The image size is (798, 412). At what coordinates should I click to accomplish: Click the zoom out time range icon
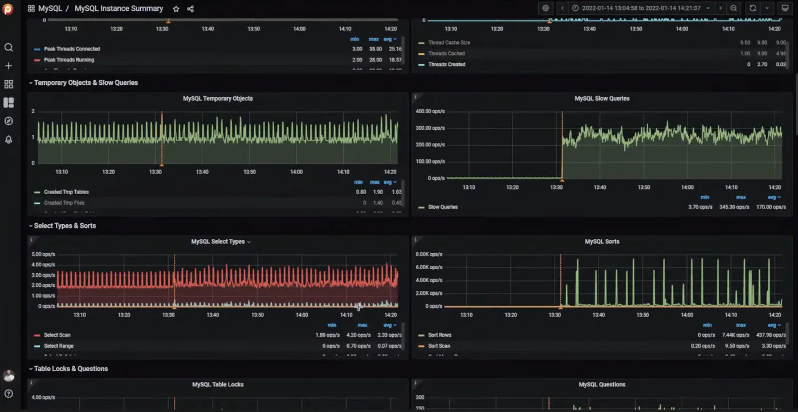click(x=734, y=8)
